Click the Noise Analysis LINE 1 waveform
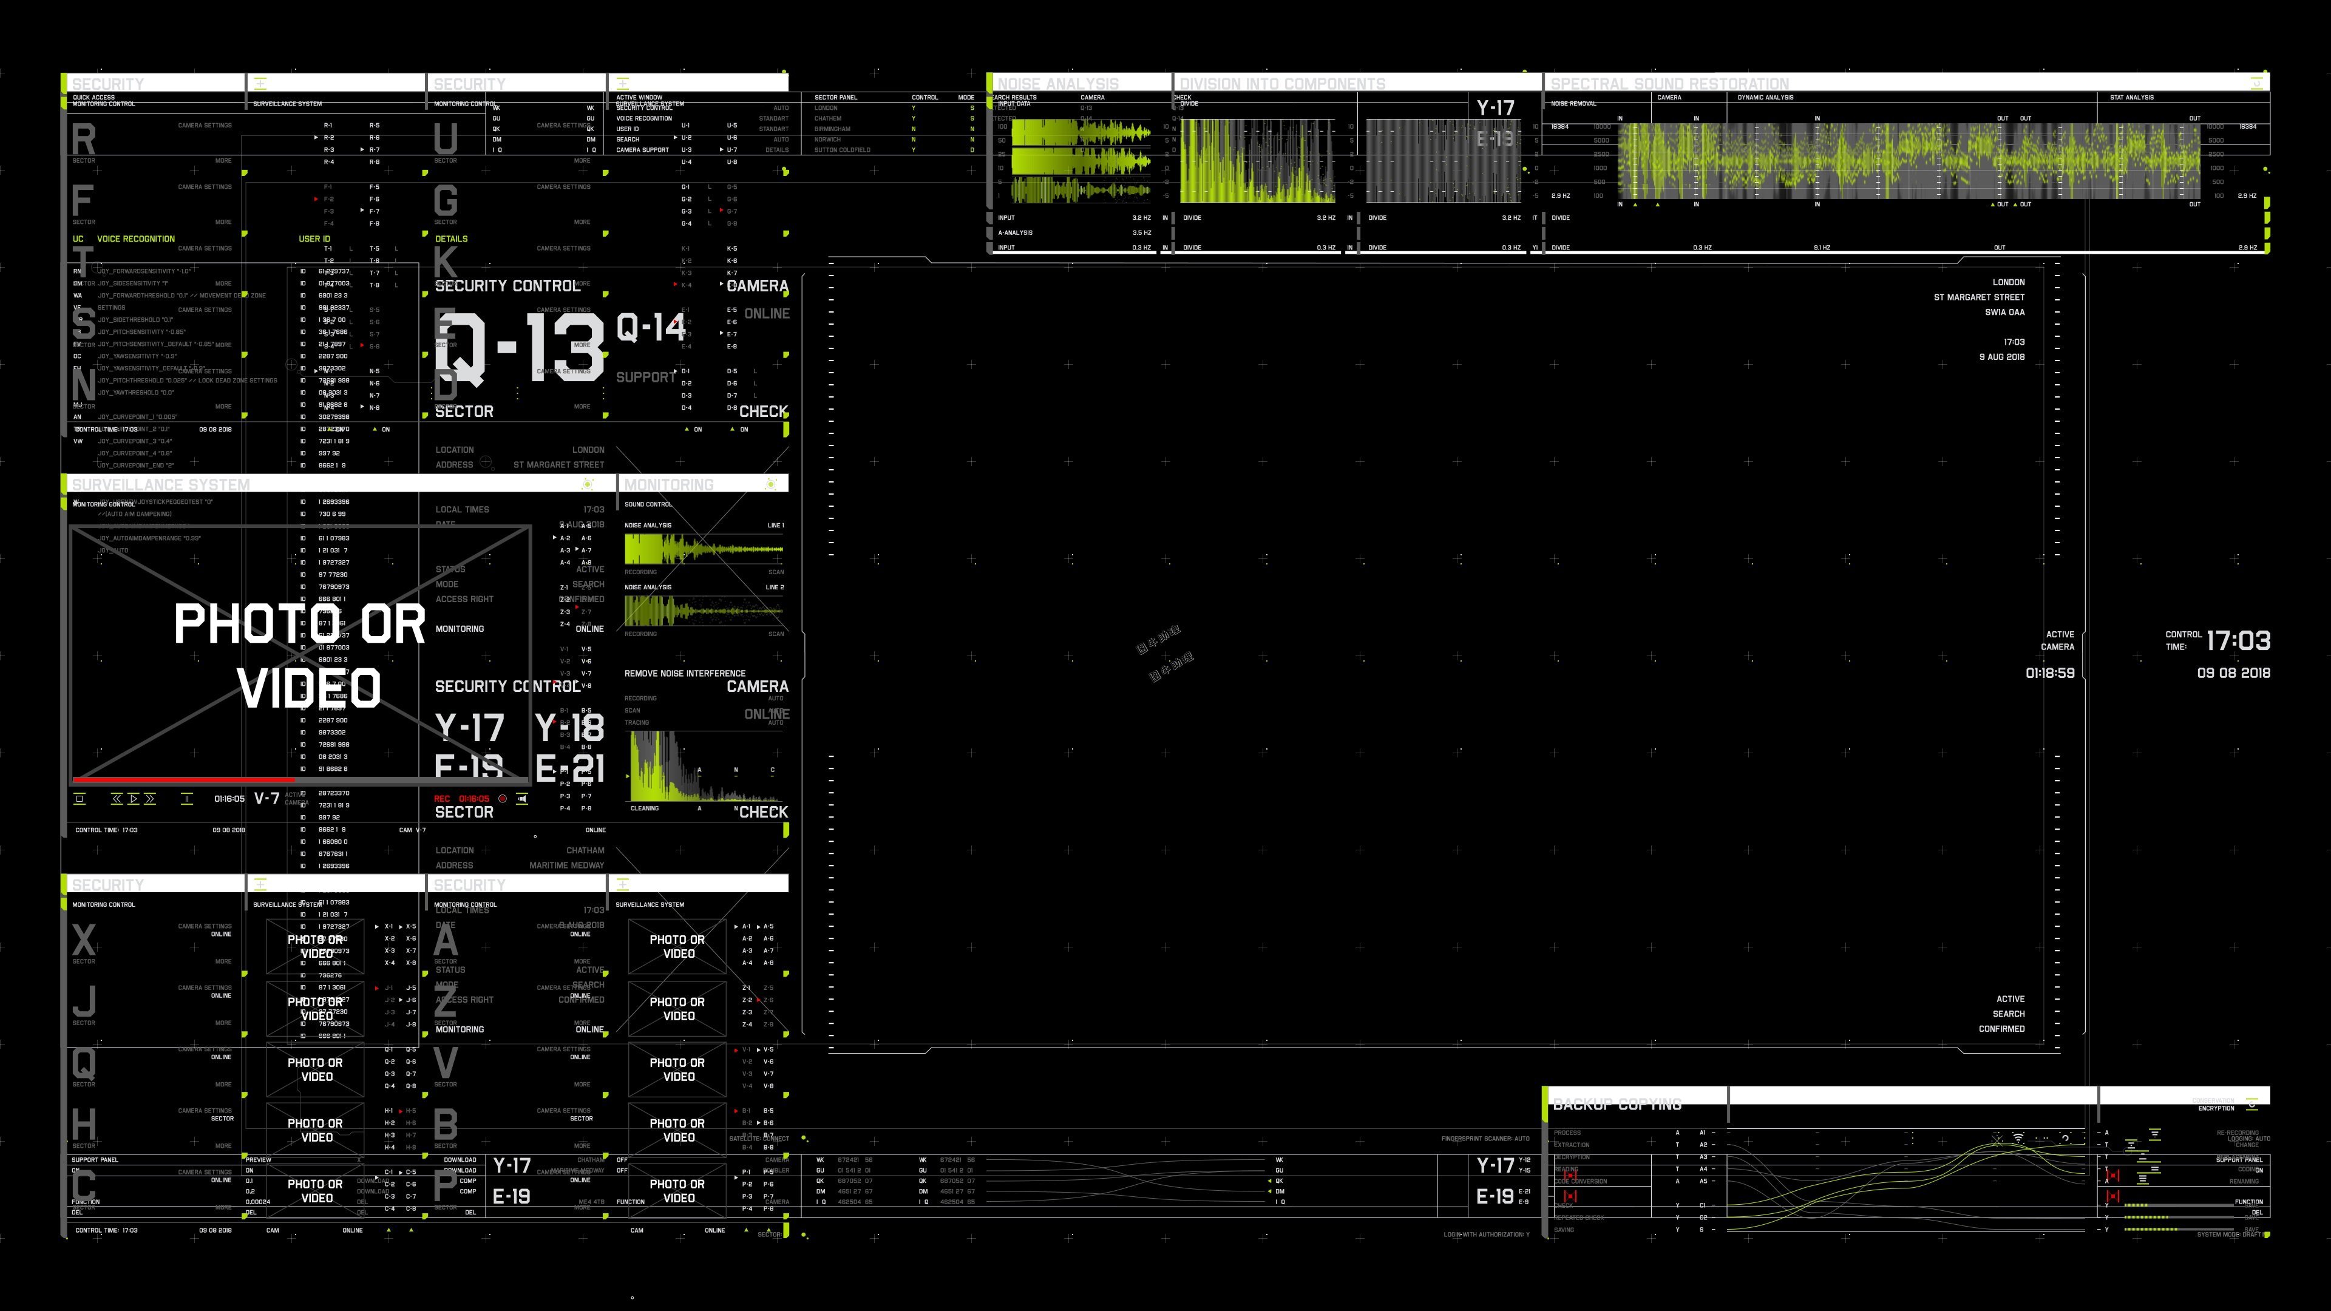The image size is (2331, 1311). tap(704, 549)
